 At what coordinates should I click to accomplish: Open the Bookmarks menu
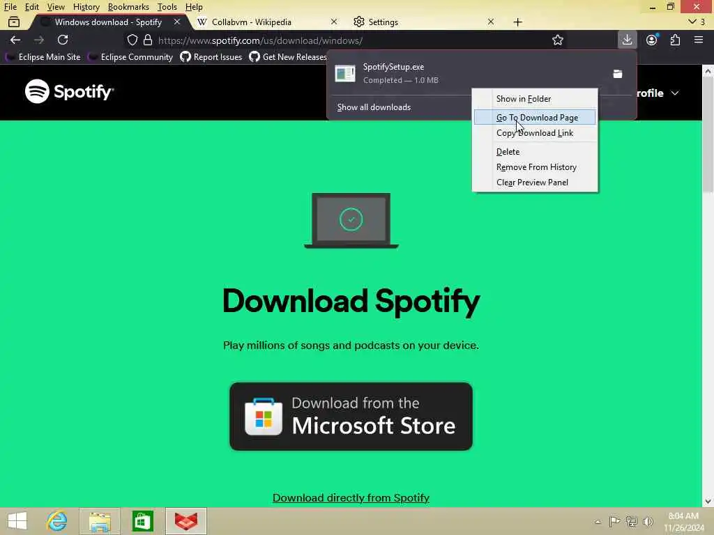pyautogui.click(x=128, y=7)
